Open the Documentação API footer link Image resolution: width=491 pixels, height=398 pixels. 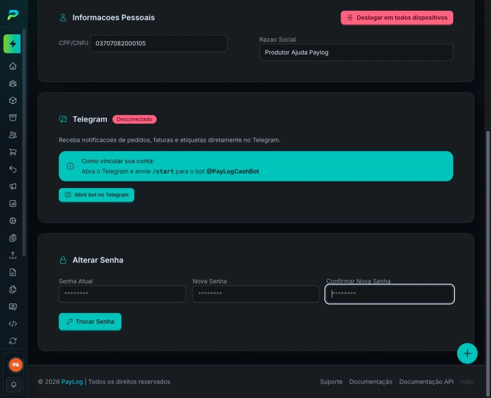(426, 382)
